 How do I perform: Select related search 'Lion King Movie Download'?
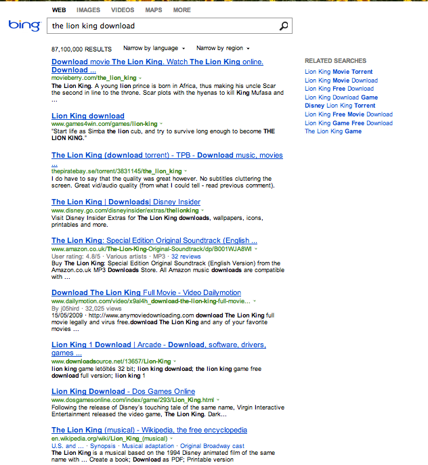(x=341, y=81)
